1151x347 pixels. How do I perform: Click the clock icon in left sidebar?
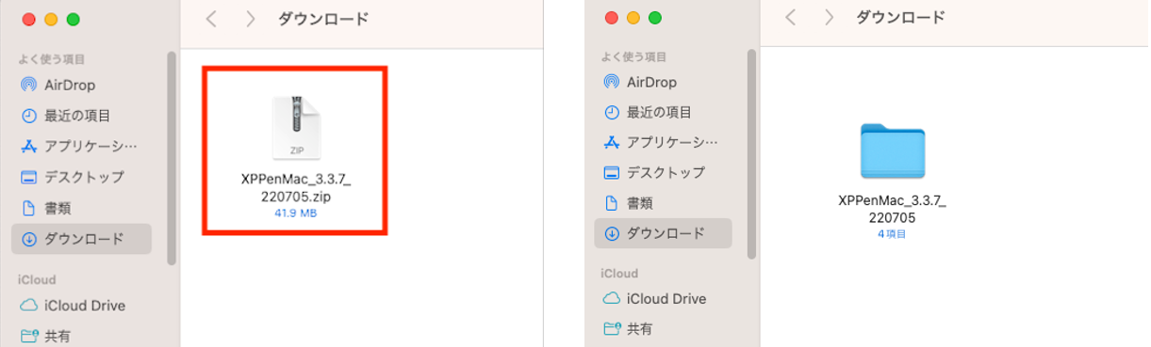[x=28, y=116]
